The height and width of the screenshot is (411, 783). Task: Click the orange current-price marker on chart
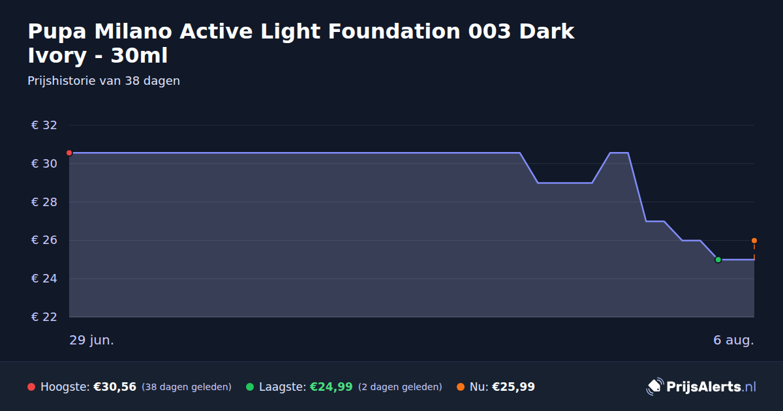754,241
